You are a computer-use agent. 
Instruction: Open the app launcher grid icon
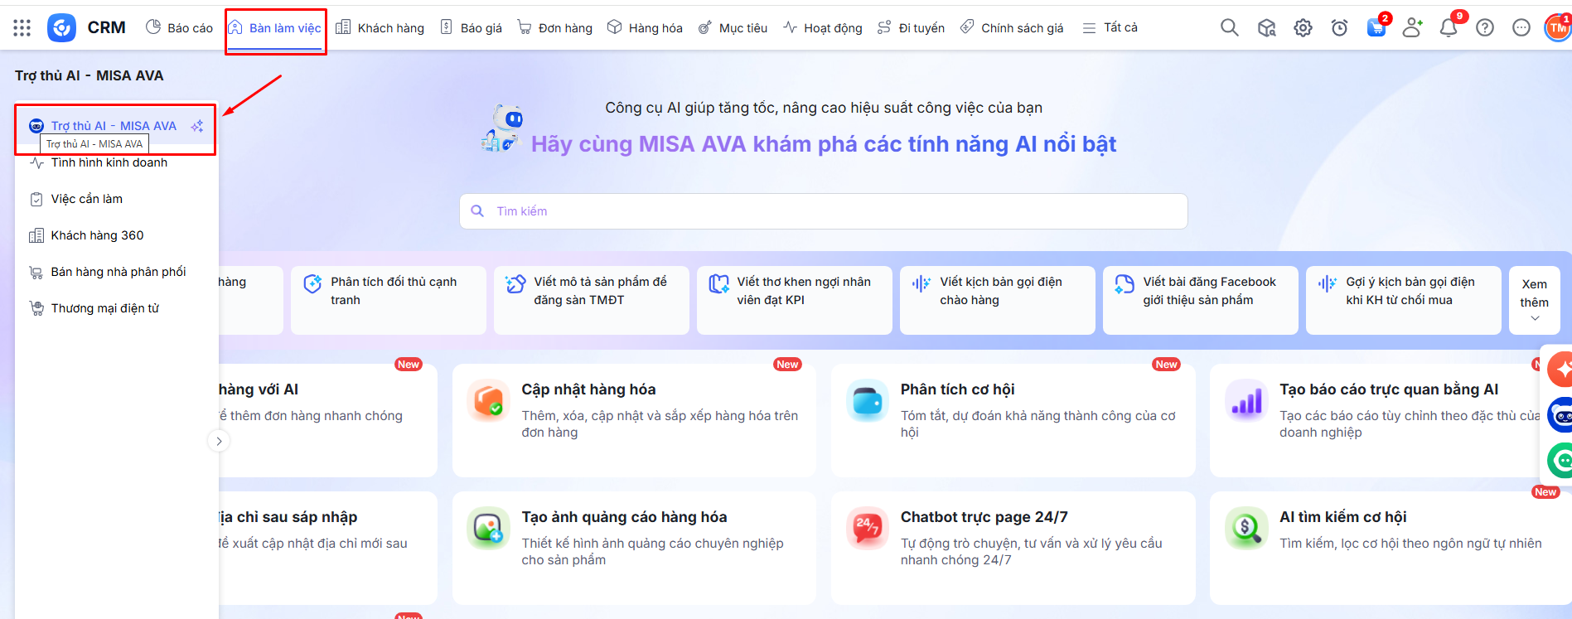[x=22, y=28]
